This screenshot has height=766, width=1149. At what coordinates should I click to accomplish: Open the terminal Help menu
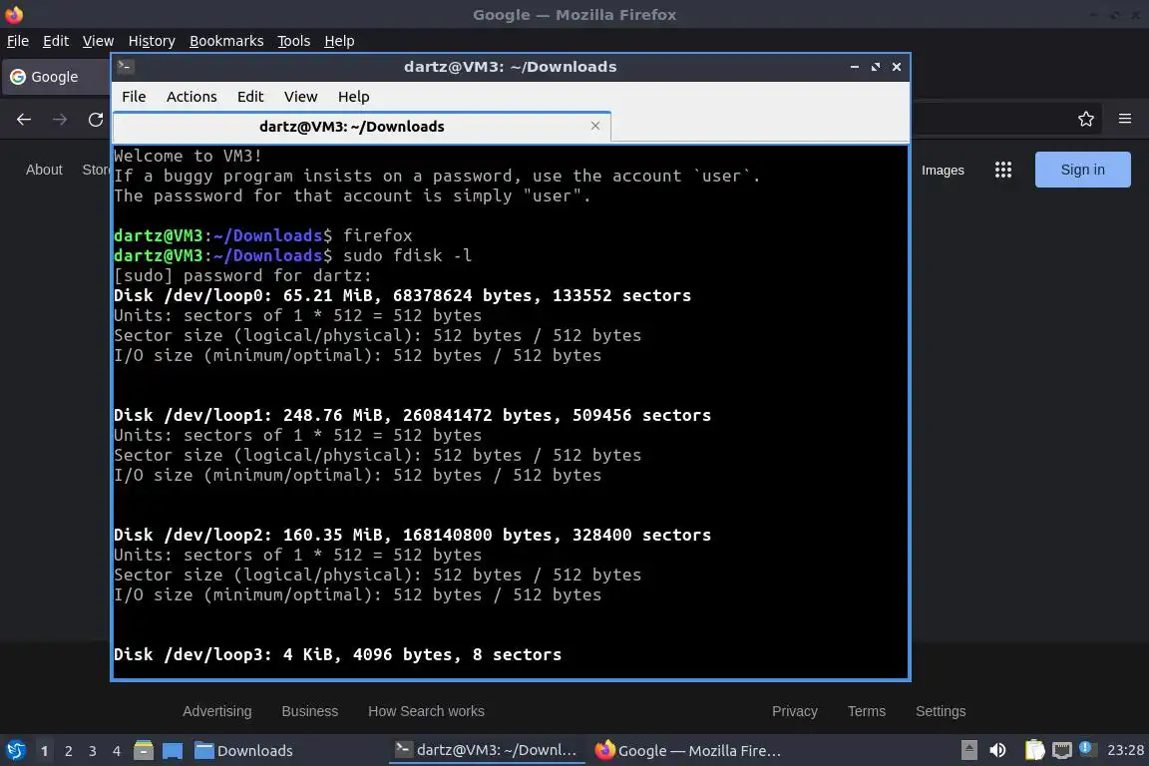[x=353, y=97]
